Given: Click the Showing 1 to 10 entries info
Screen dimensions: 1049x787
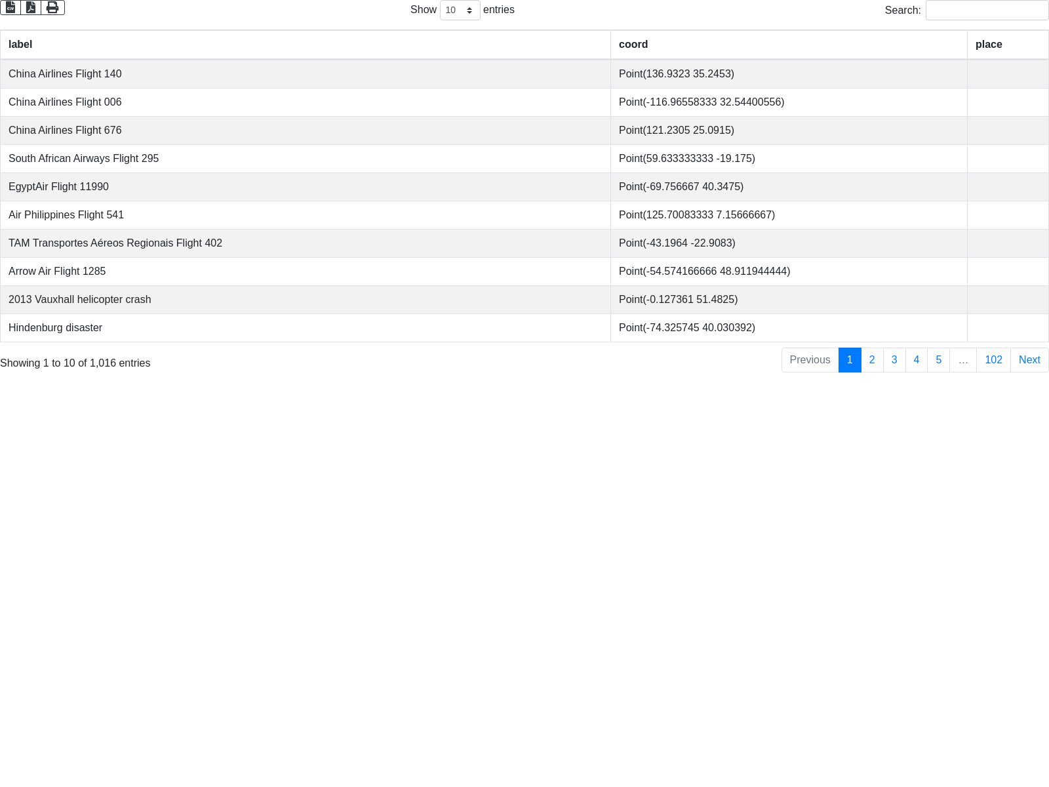Looking at the screenshot, I should pyautogui.click(x=75, y=363).
